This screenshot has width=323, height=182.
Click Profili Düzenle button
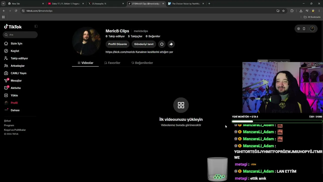coord(118,44)
